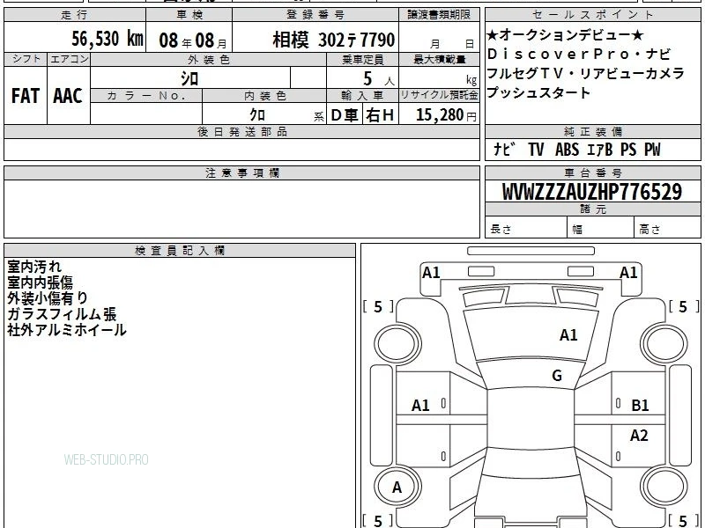The height and width of the screenshot is (528, 705).
Task: Click the 純正装備 header
Action: point(592,131)
